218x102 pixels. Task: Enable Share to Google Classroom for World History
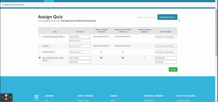pyautogui.click(x=101, y=52)
